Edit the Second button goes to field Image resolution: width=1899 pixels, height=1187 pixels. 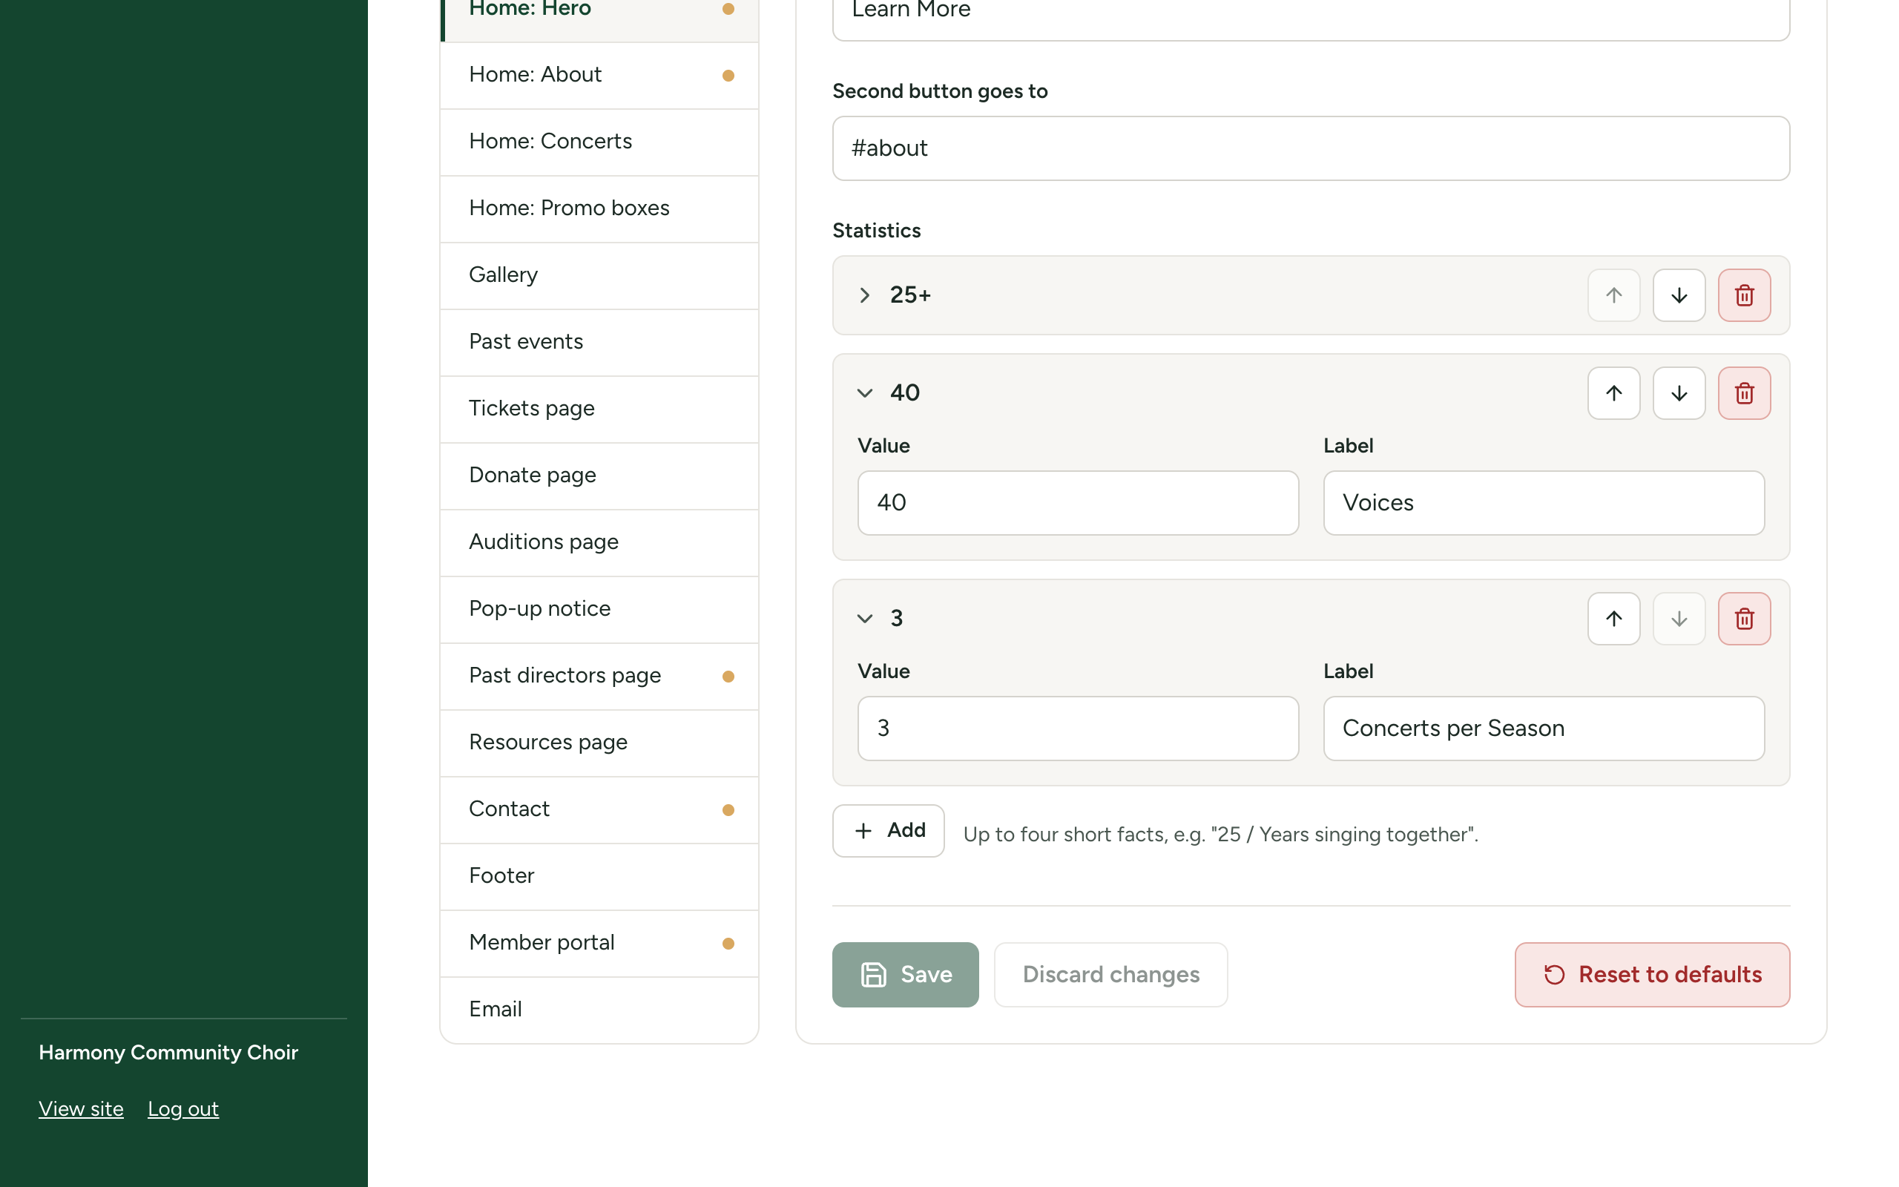pos(1311,148)
